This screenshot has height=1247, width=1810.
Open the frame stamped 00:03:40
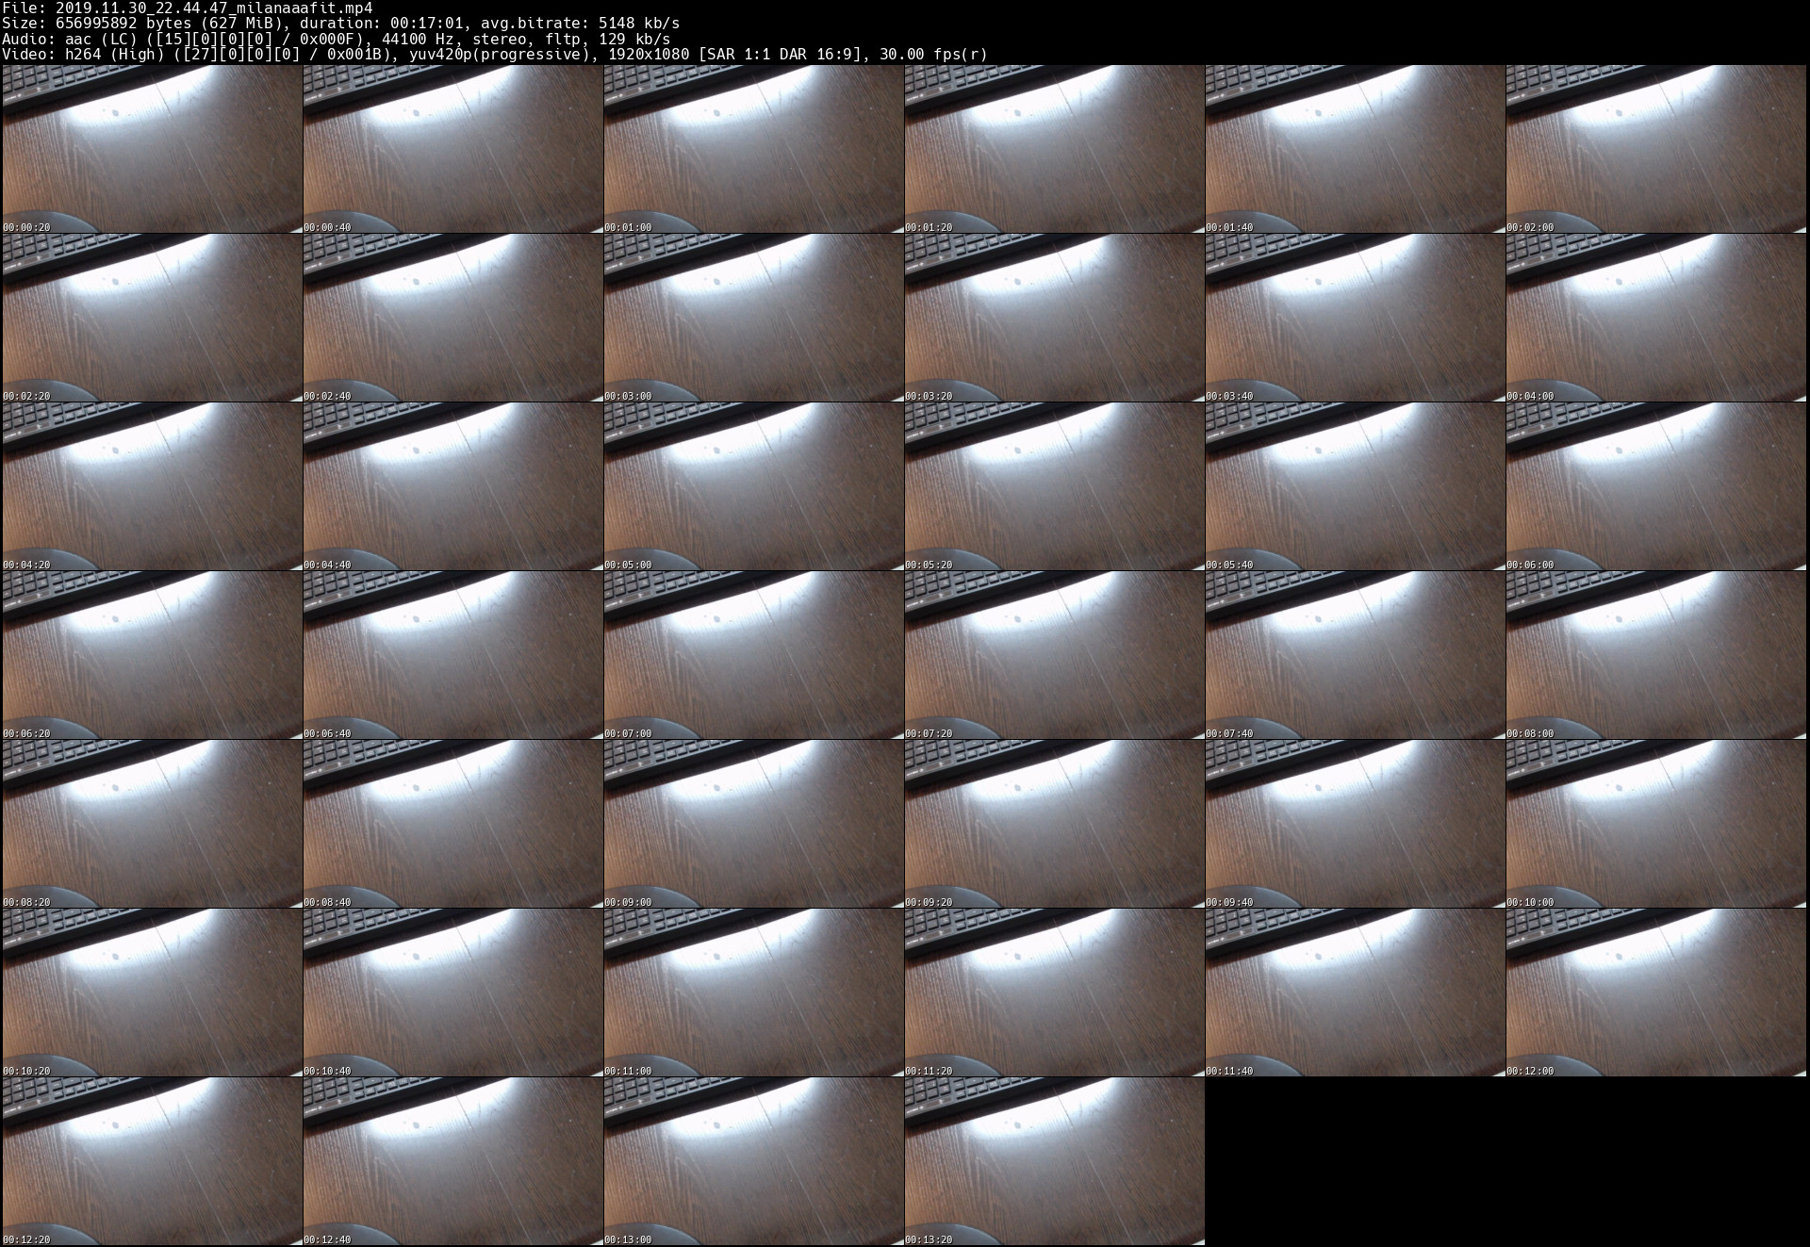(x=1355, y=318)
